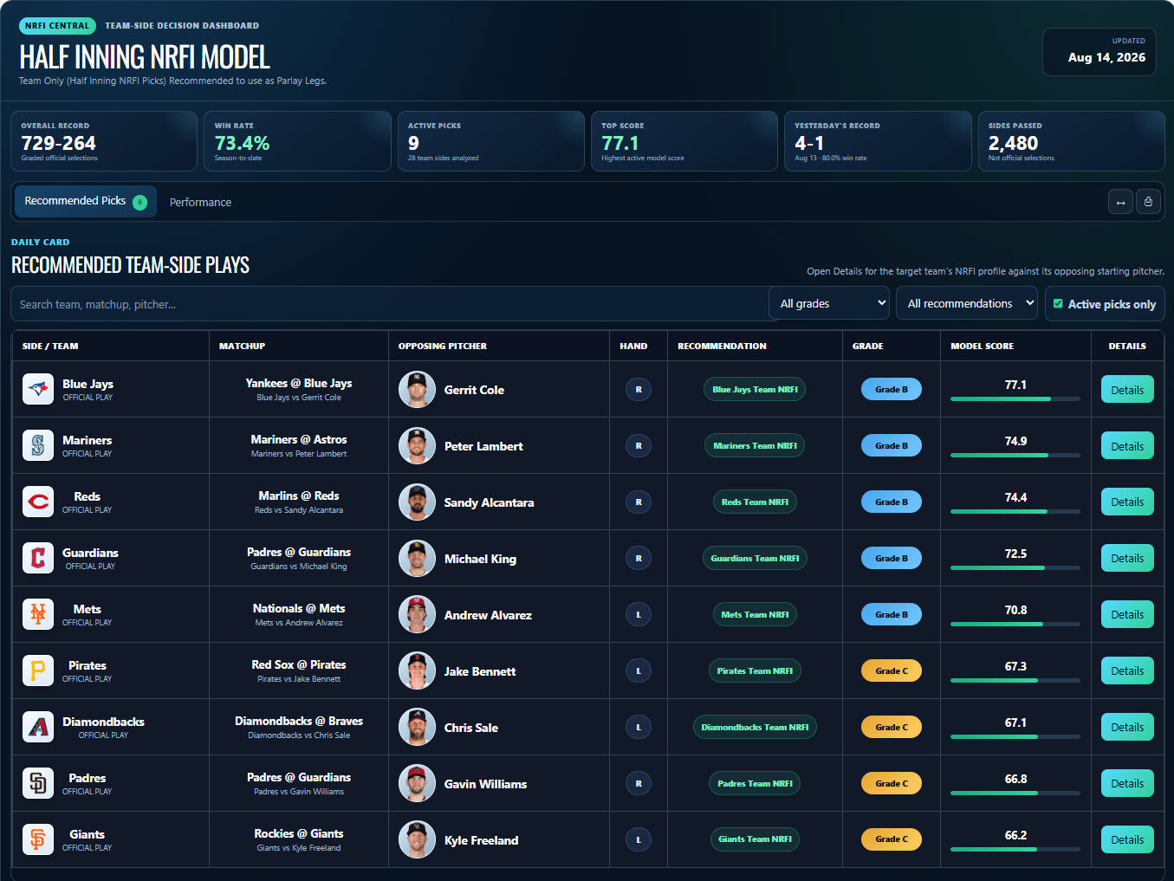
Task: Click the Overall Record 729-264 card
Action: click(104, 141)
